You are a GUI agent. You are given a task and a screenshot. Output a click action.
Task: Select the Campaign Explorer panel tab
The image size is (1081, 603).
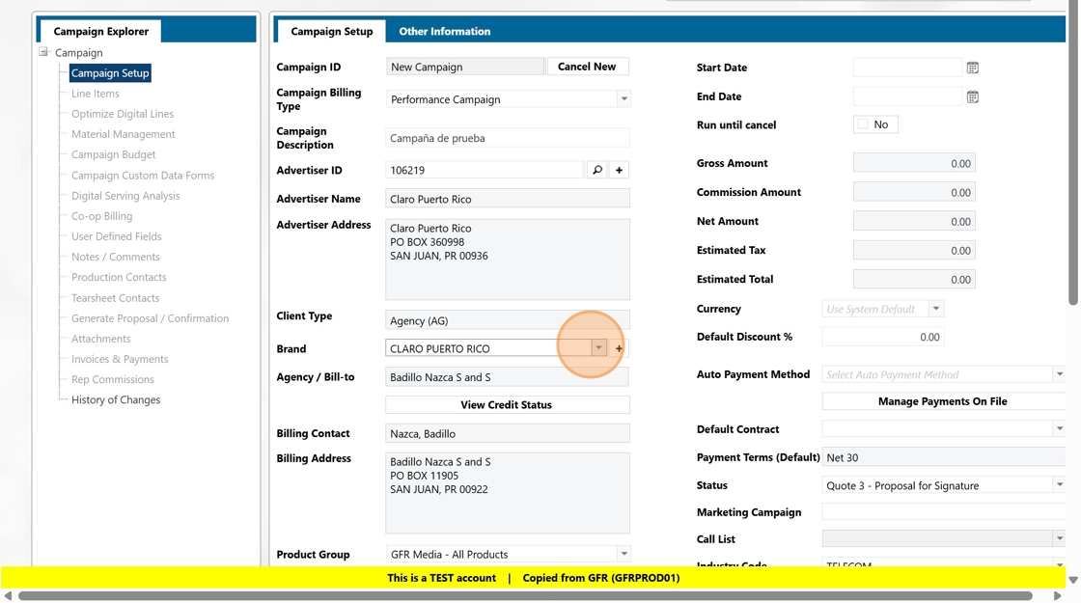[100, 31]
